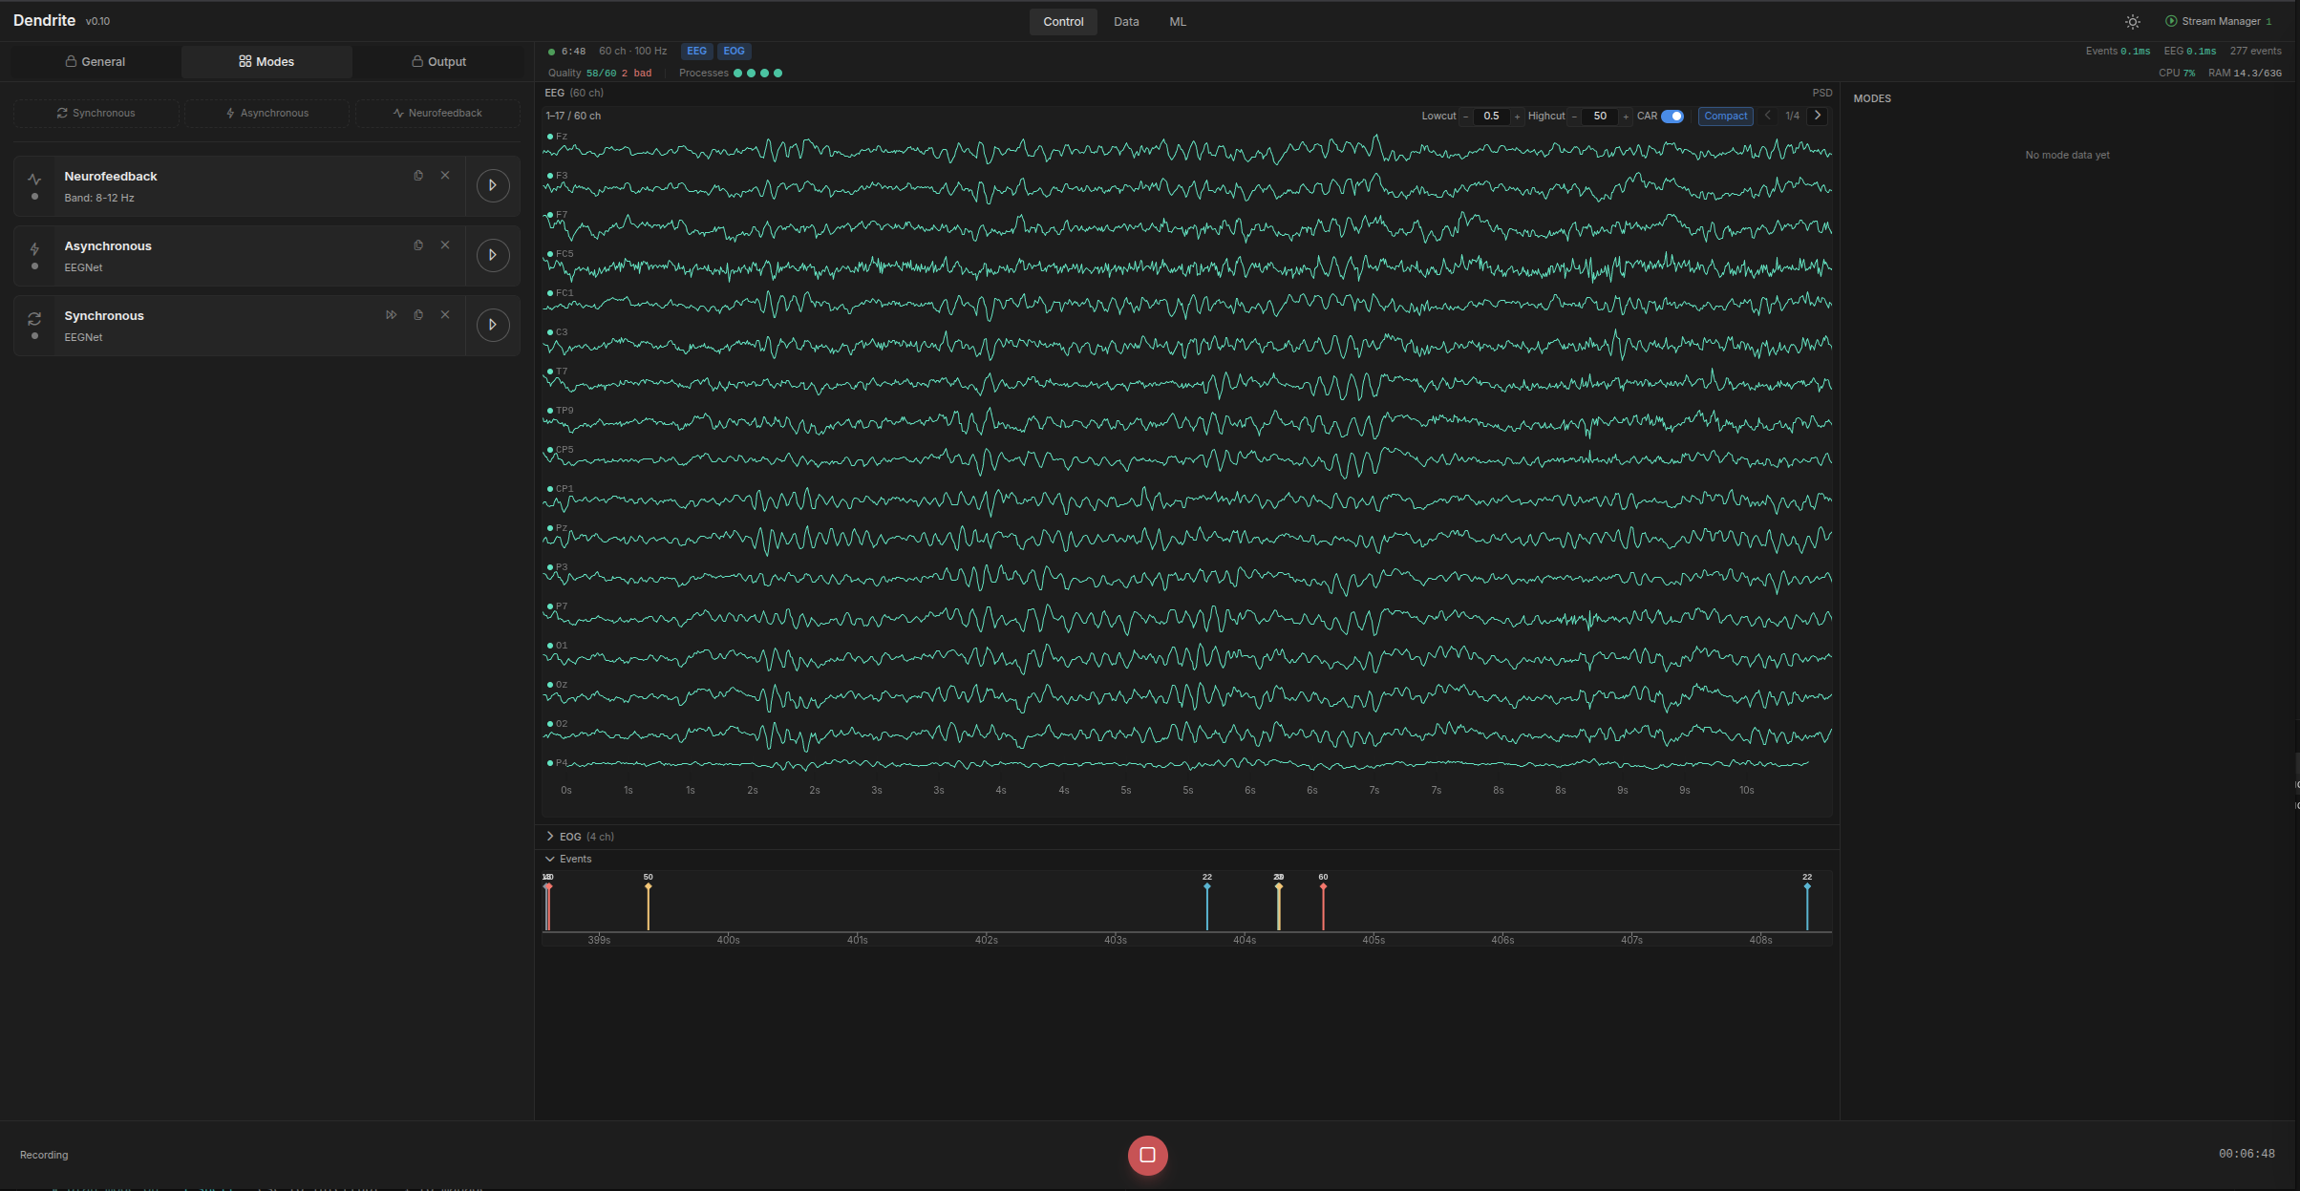Remove the Synchronous mode
This screenshot has height=1191, width=2300.
pyautogui.click(x=445, y=315)
